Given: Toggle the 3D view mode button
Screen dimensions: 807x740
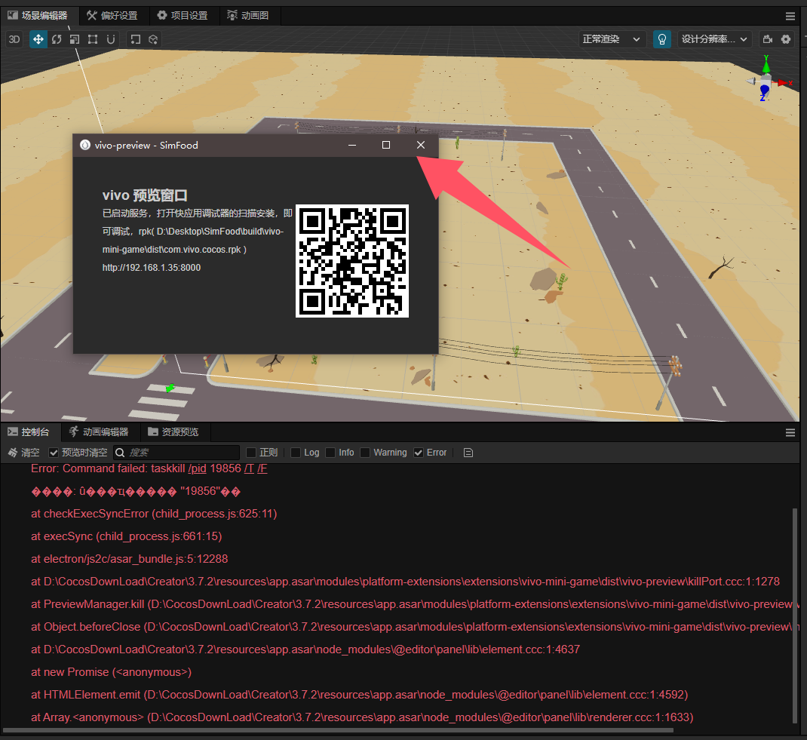Looking at the screenshot, I should pos(14,39).
